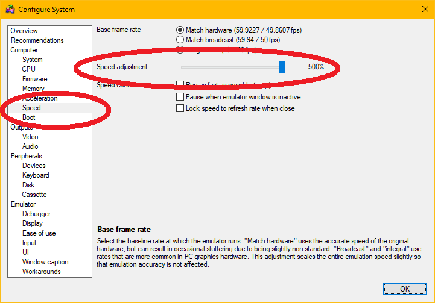Toggle Lock speed to refresh rate checkbox
The width and height of the screenshot is (435, 303).
click(180, 108)
